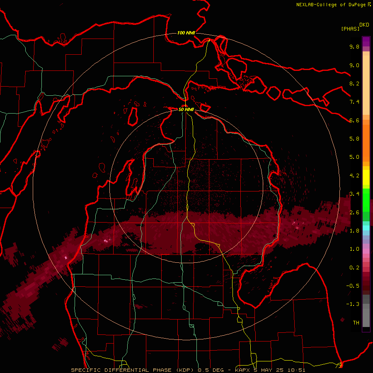Click the 3.4 value on the color scale
Viewport: 373px width, 373px height.
coord(354,194)
